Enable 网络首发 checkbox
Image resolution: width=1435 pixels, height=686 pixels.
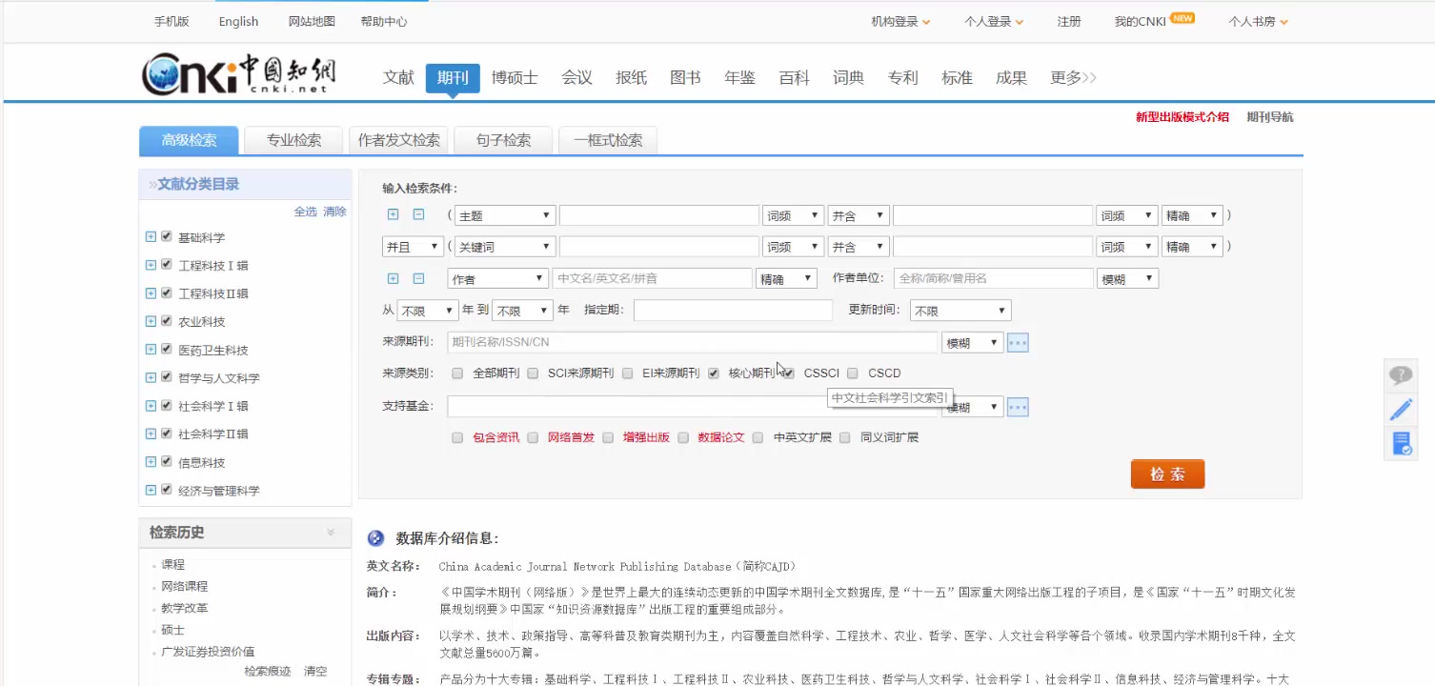tap(533, 438)
